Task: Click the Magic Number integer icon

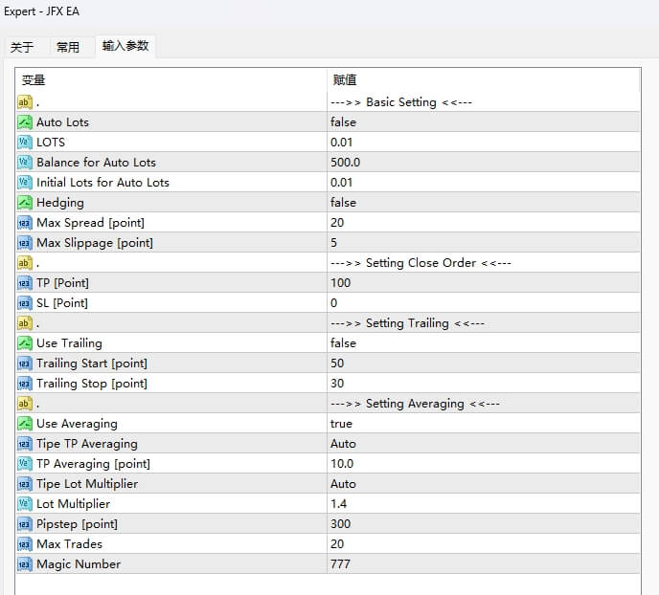Action: (x=25, y=564)
